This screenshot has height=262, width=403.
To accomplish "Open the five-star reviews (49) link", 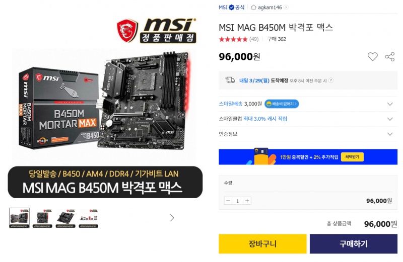I will [x=238, y=39].
